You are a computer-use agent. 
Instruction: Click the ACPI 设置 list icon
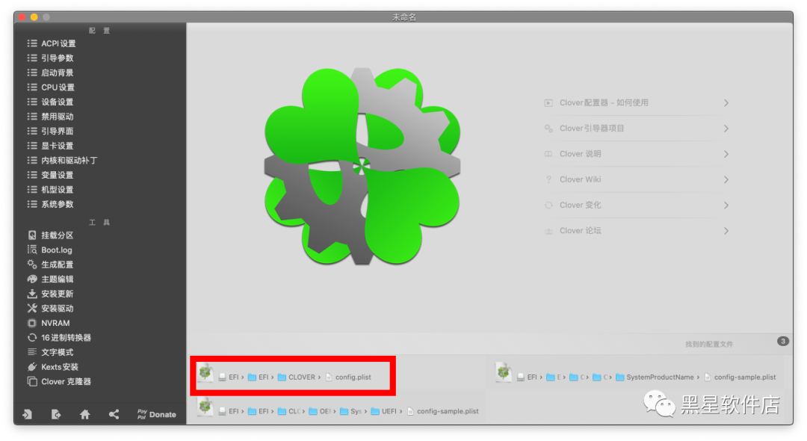(32, 44)
